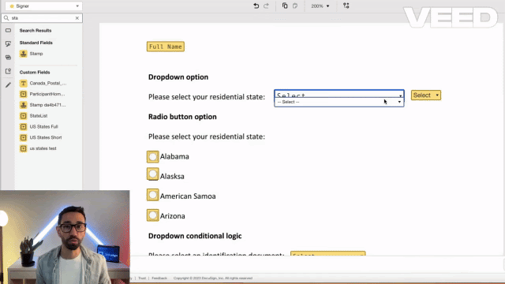This screenshot has width=505, height=284.
Task: Click the StateList dropdown field icon
Action: pyautogui.click(x=23, y=116)
